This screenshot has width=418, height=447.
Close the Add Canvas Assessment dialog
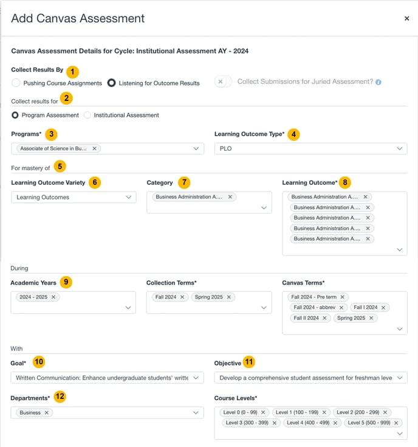(406, 18)
